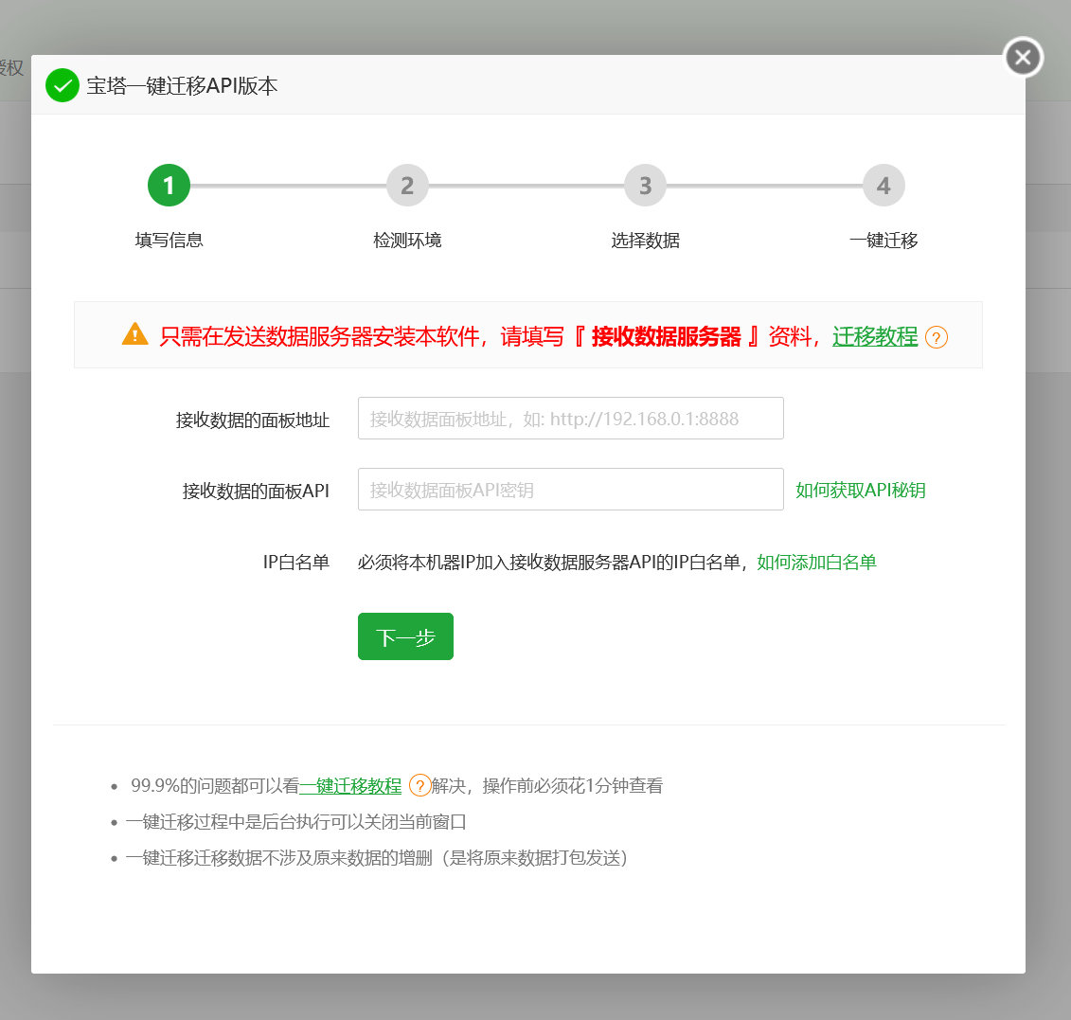Click the green checkmark icon beside the title
Viewport: 1071px width, 1020px height.
[62, 85]
